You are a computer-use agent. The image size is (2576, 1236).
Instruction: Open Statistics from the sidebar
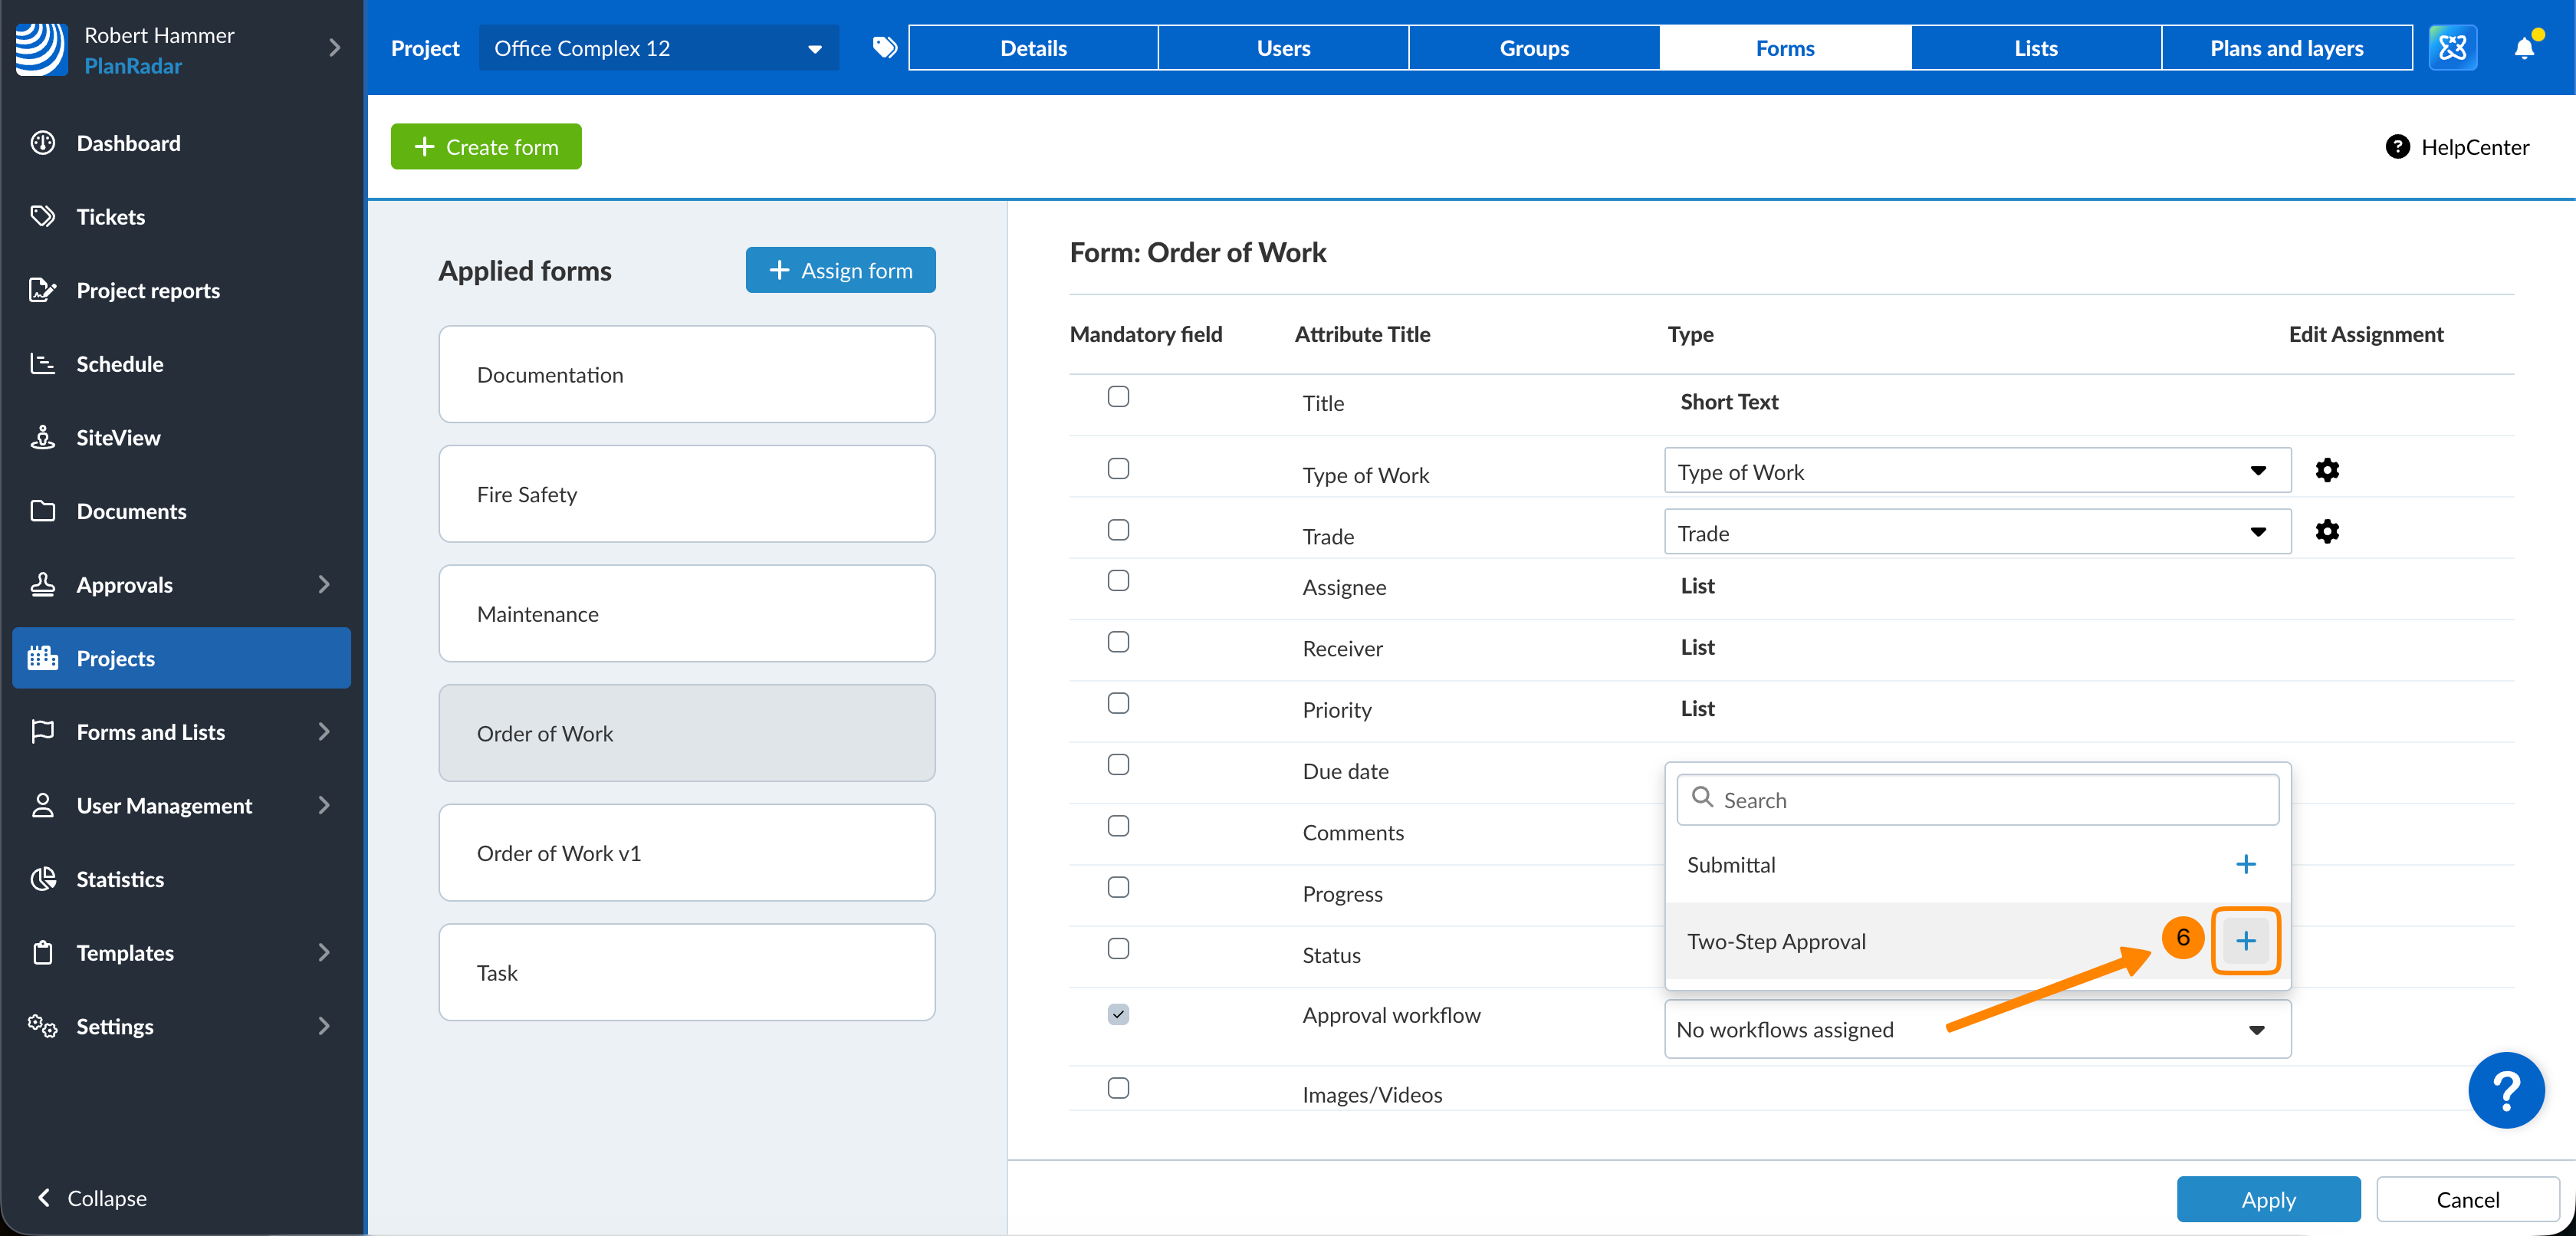click(x=120, y=879)
